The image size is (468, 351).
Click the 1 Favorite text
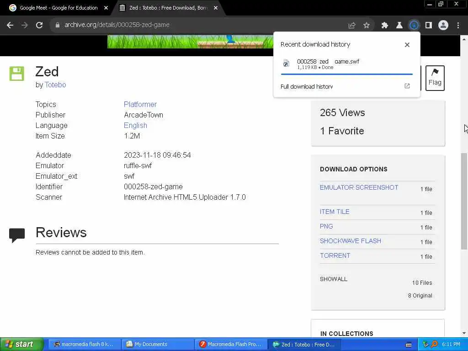pyautogui.click(x=342, y=131)
